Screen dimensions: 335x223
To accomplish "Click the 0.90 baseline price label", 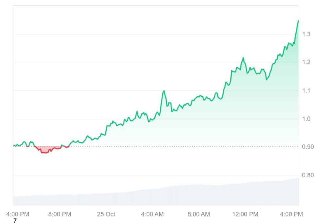I will pos(308,147).
